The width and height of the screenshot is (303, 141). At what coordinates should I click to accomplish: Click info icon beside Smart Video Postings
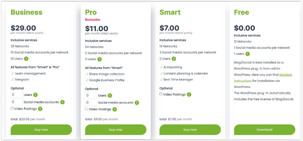pyautogui.click(x=189, y=95)
